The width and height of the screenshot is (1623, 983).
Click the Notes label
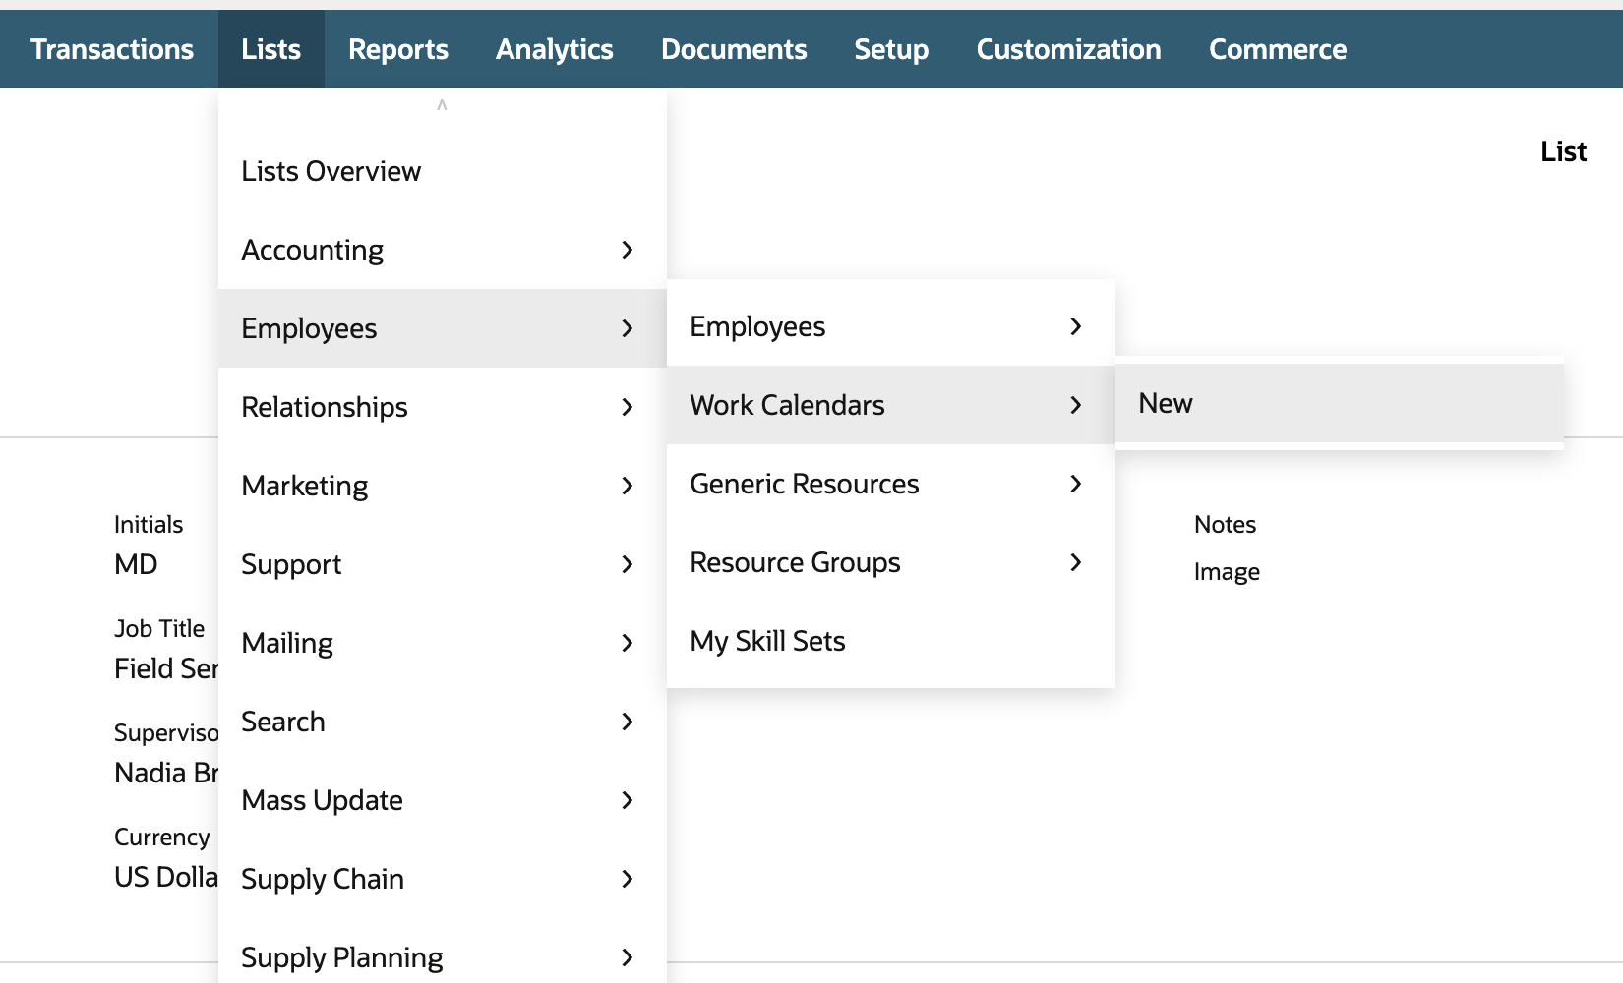1225,524
